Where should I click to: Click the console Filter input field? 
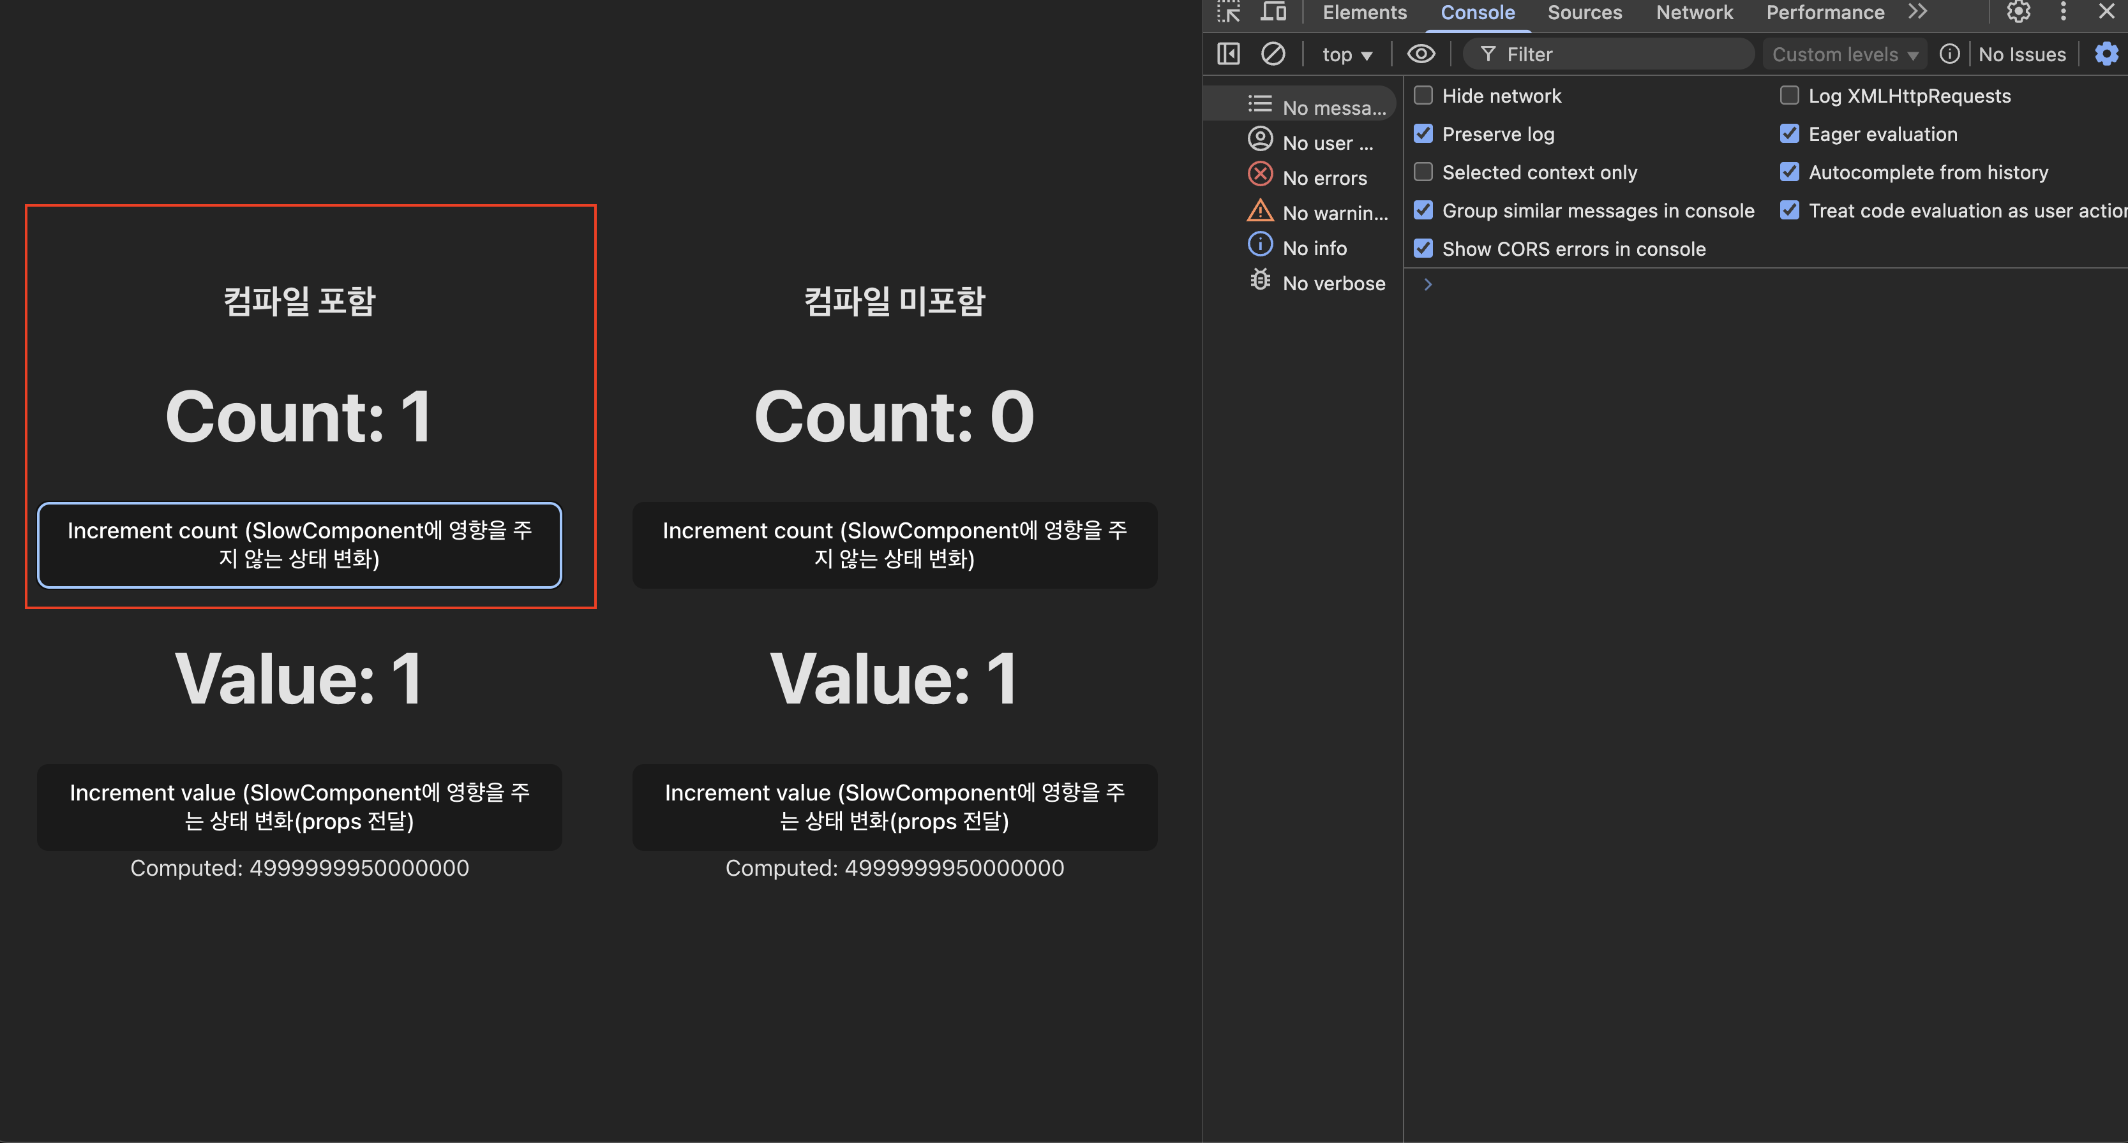[x=1619, y=55]
